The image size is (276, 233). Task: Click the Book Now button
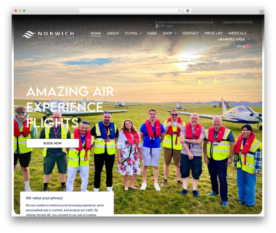[x=52, y=143]
